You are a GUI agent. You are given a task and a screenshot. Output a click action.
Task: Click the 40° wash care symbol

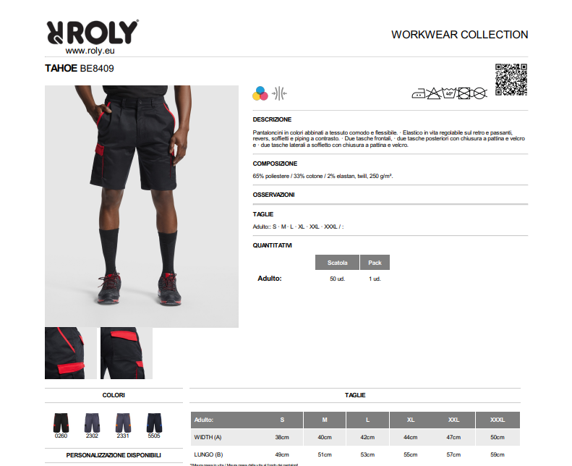tap(450, 93)
